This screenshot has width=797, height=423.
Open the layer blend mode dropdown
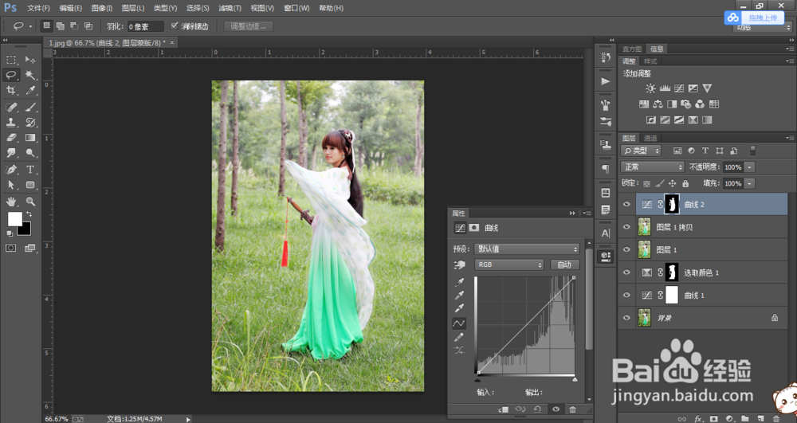(653, 167)
